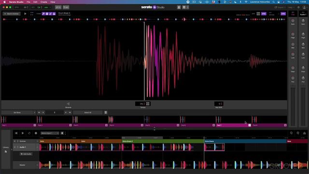Click the trash delete slices icon
Viewport: 309px width, 174px height.
[x=106, y=113]
